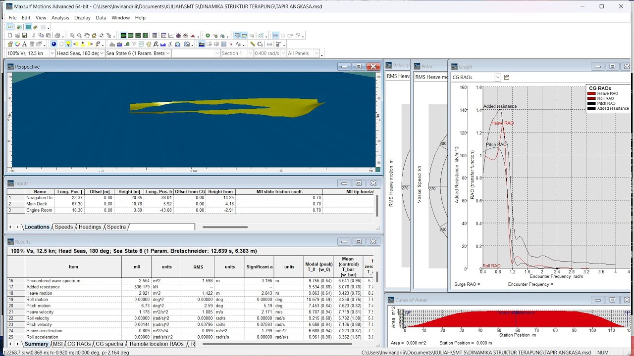Click the graph options icon beside CG RAOs
The width and height of the screenshot is (634, 356).
coord(507,77)
